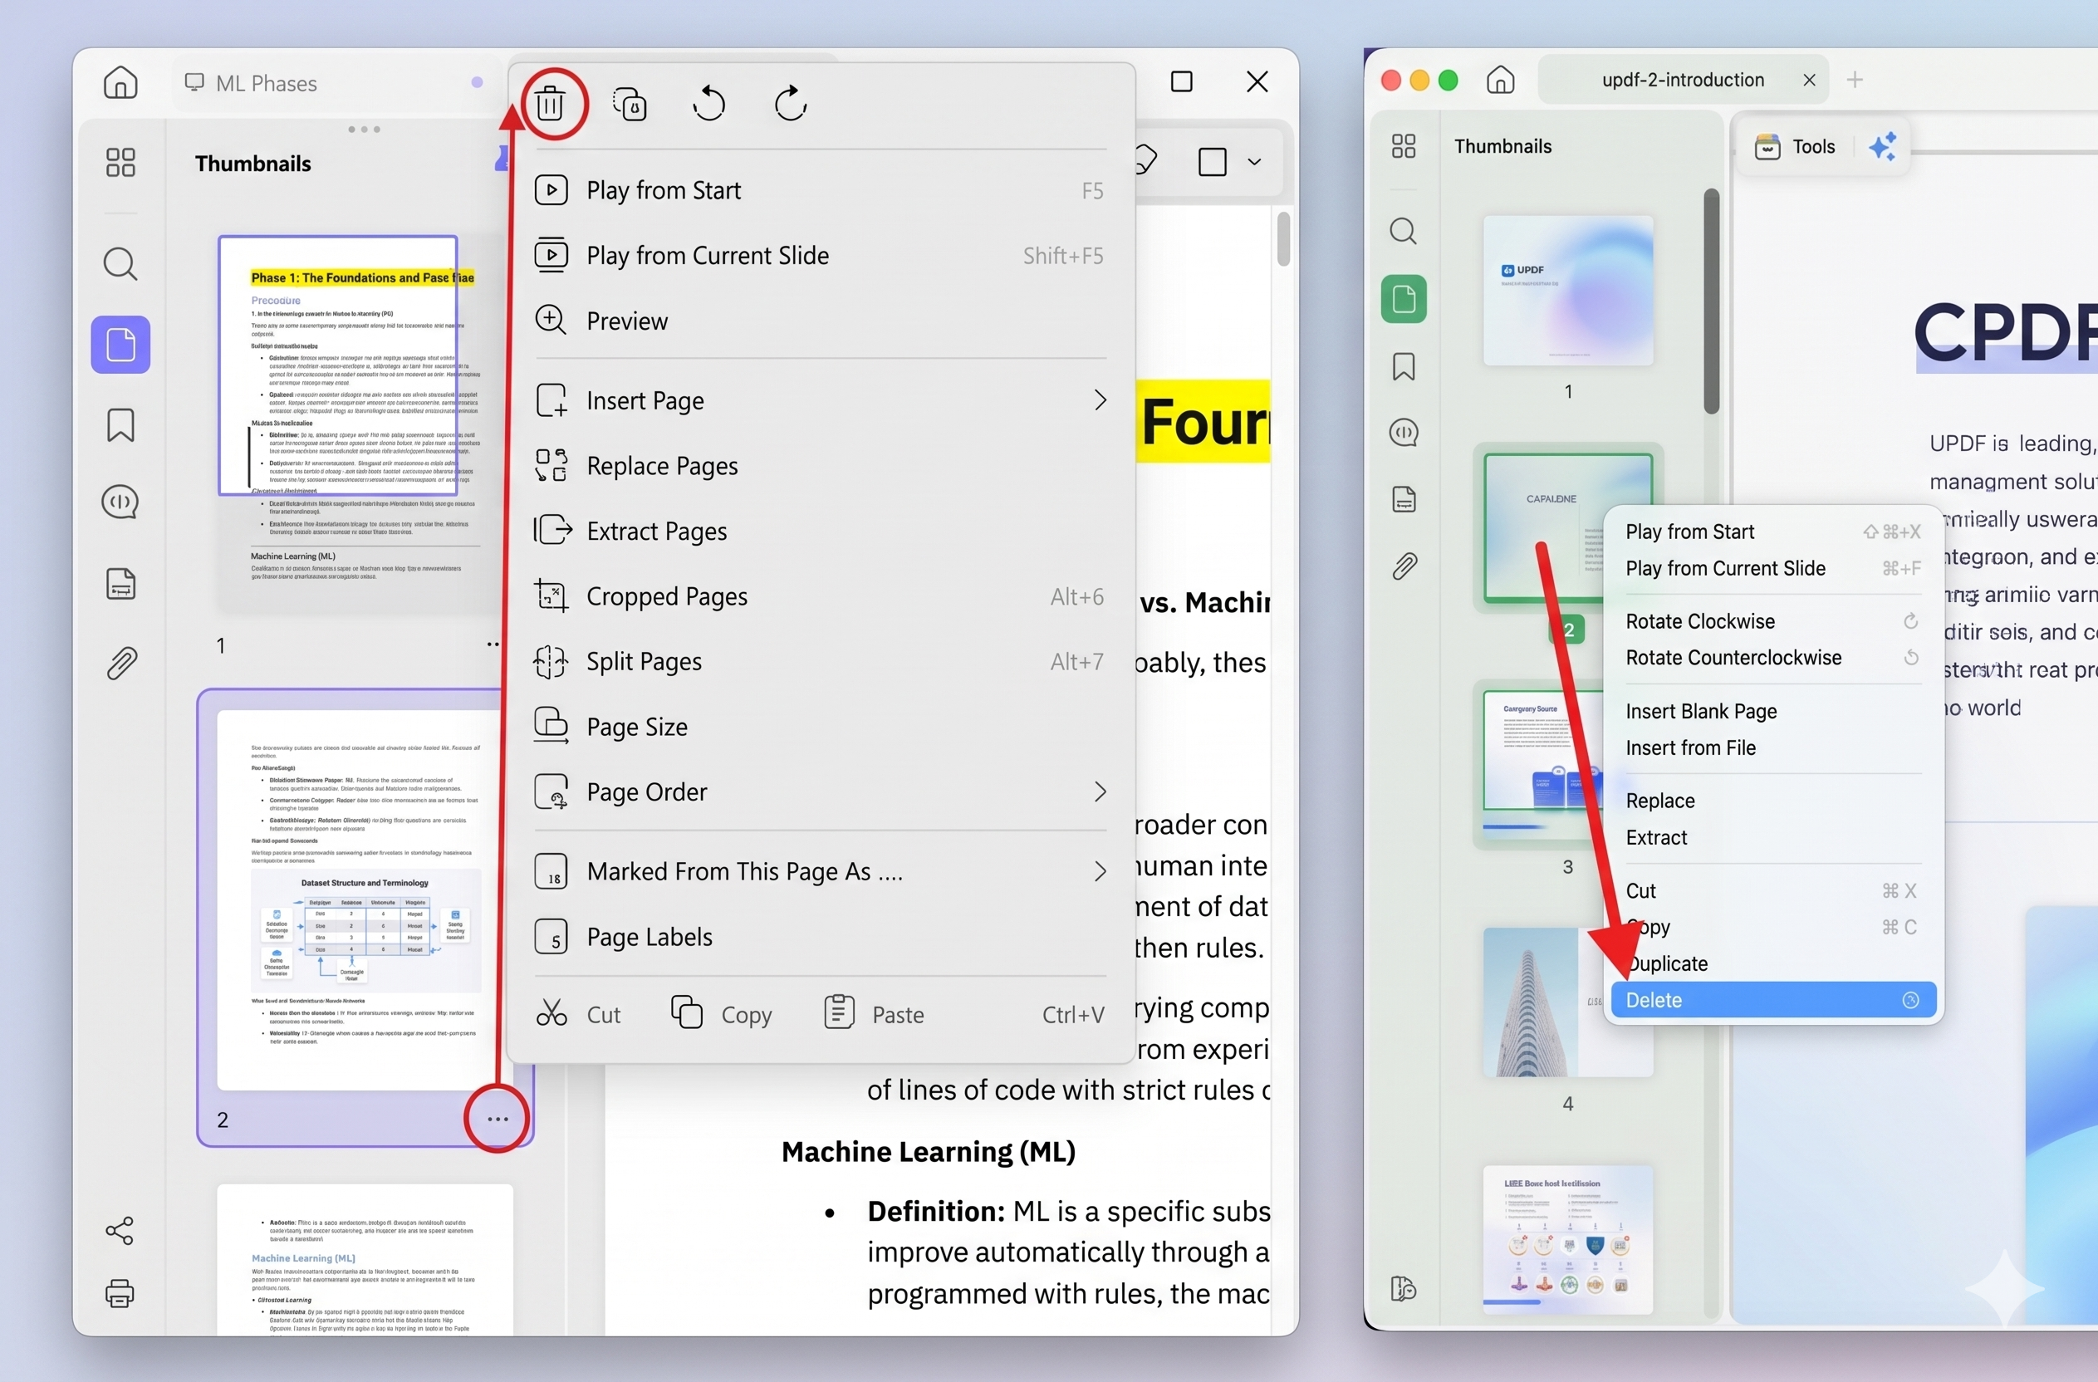Open the form fields panel icon in right window
Image resolution: width=2098 pixels, height=1382 pixels.
coord(1404,499)
